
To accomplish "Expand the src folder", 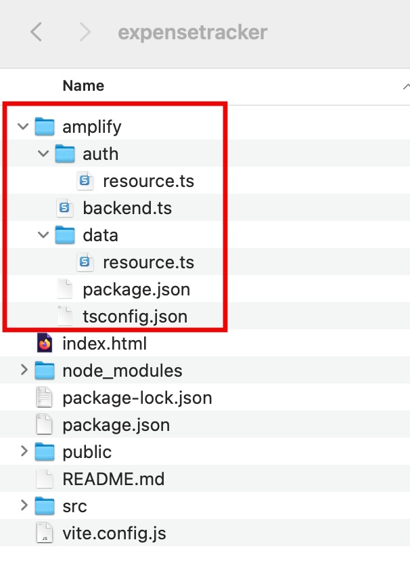I will 24,505.
